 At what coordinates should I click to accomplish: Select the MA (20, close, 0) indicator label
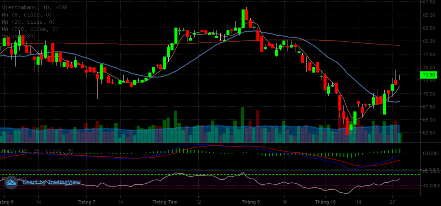(28, 22)
